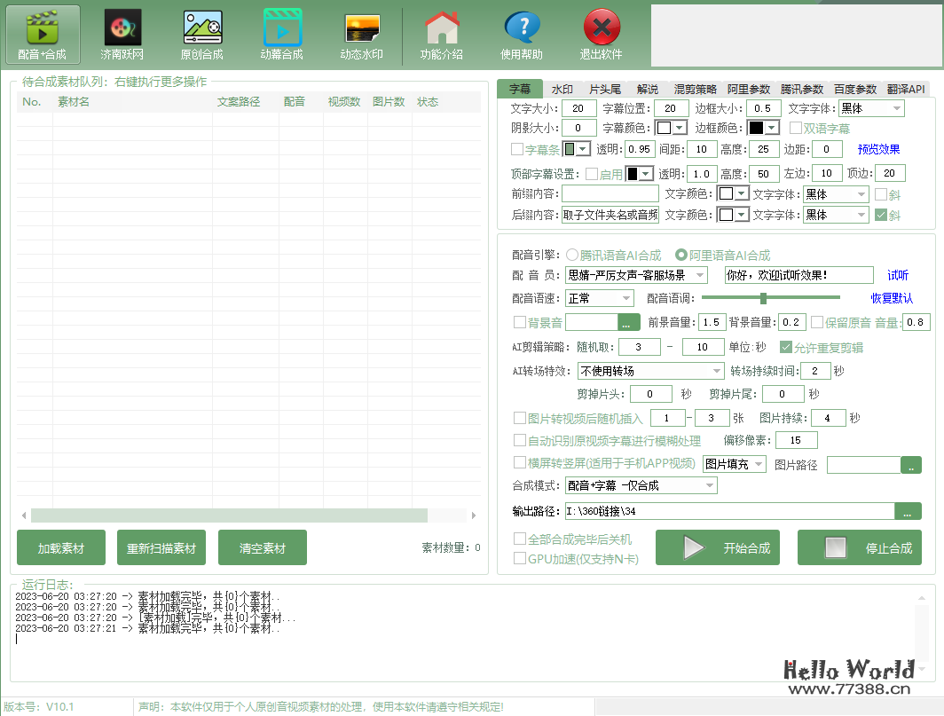Click the 开始合成 start button
The height and width of the screenshot is (716, 944).
[x=717, y=547]
